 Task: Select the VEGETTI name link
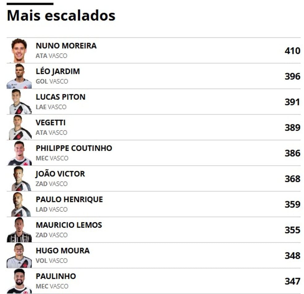pos(51,123)
